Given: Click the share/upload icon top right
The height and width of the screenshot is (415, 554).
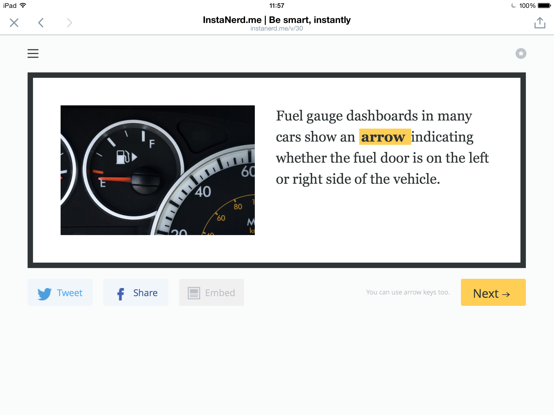Looking at the screenshot, I should [x=540, y=23].
